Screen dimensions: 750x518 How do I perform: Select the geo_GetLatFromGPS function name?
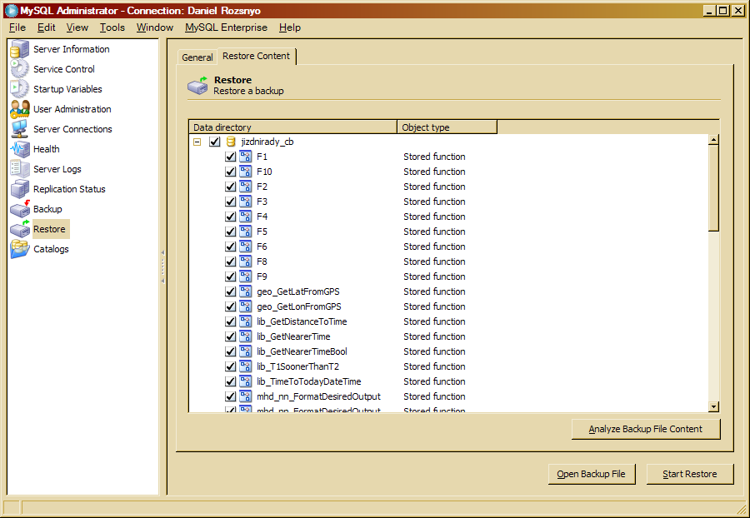(298, 291)
